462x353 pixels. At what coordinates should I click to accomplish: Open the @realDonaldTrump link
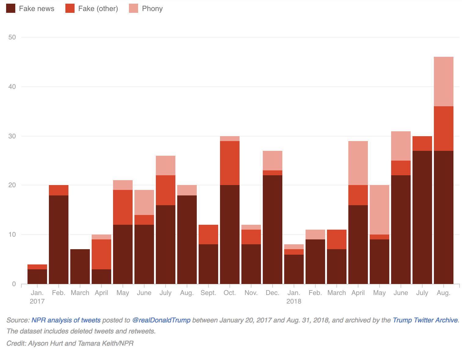[161, 320]
